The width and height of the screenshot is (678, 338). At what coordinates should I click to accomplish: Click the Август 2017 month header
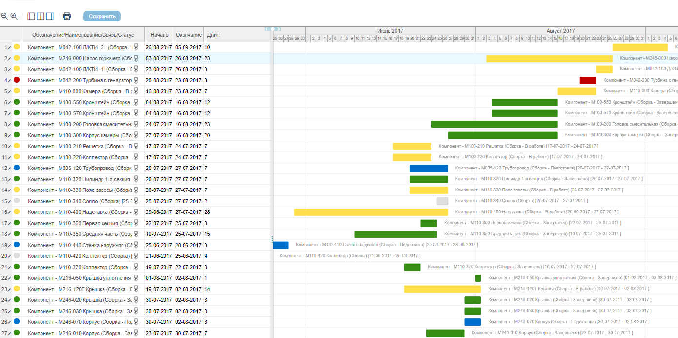tap(560, 31)
